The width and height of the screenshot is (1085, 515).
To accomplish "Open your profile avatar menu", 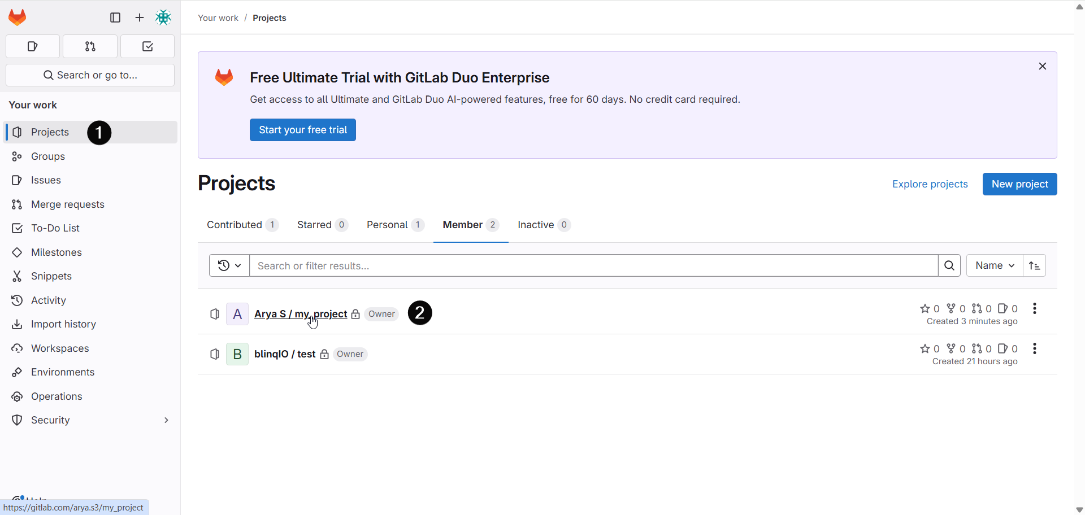I will (163, 18).
